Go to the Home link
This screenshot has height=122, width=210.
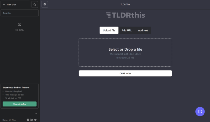coord(5,120)
